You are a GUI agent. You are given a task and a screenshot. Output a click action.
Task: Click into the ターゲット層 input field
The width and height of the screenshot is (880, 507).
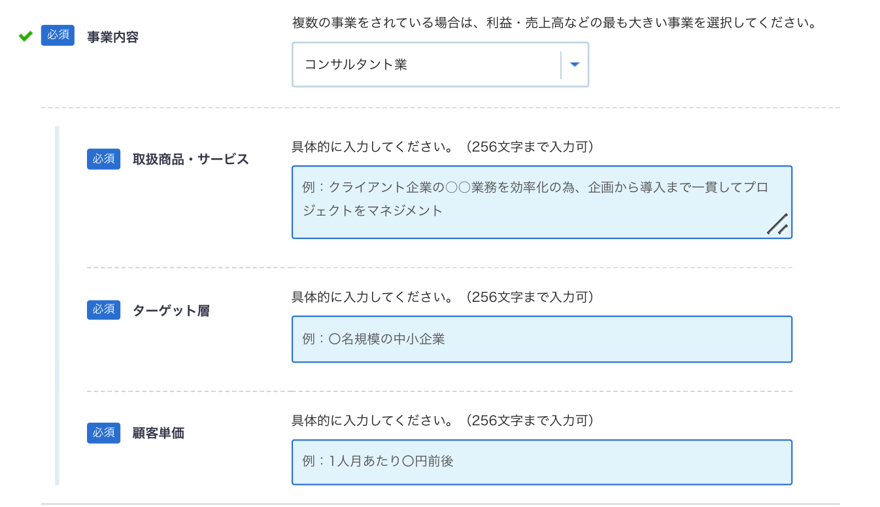[541, 339]
